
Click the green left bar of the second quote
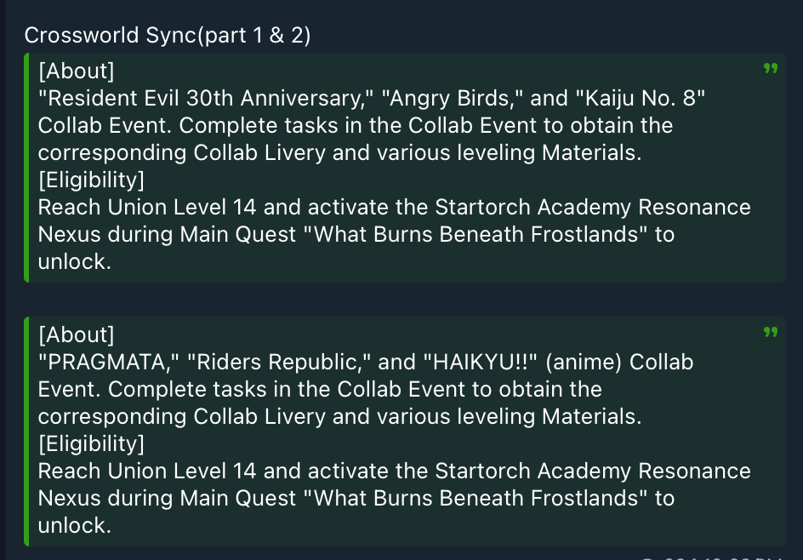pyautogui.click(x=27, y=431)
